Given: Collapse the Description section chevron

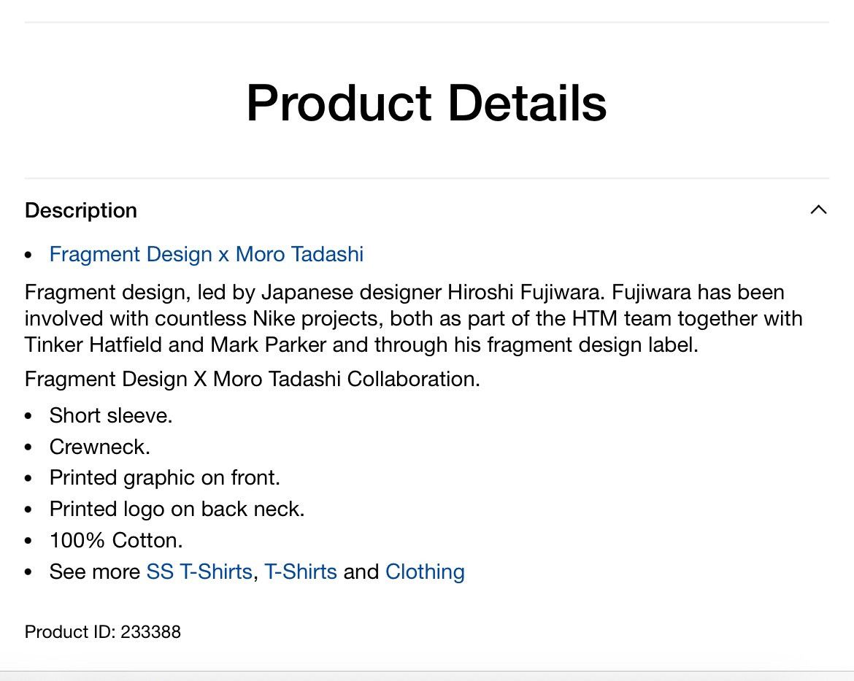Looking at the screenshot, I should coord(818,209).
